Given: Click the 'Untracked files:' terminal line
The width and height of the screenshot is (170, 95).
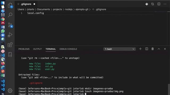Looking at the screenshot, I should 29,75.
